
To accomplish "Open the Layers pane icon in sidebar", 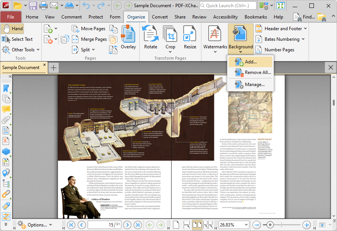I will point(6,152).
